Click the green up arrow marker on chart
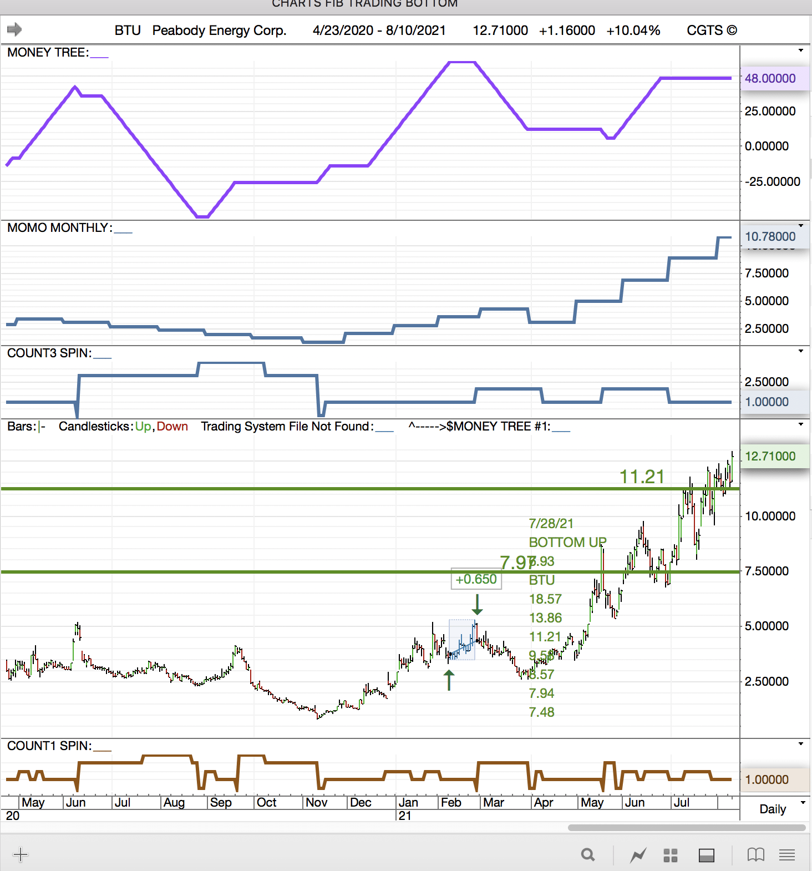Screen dimensions: 812x871 pyautogui.click(x=449, y=680)
